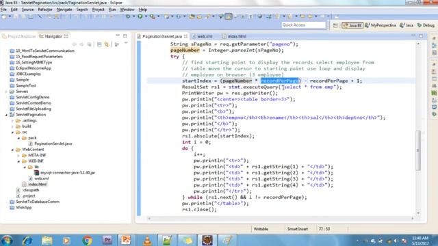This screenshot has width=438, height=246.
Task: Open the Navigate menu
Action: (64, 10)
